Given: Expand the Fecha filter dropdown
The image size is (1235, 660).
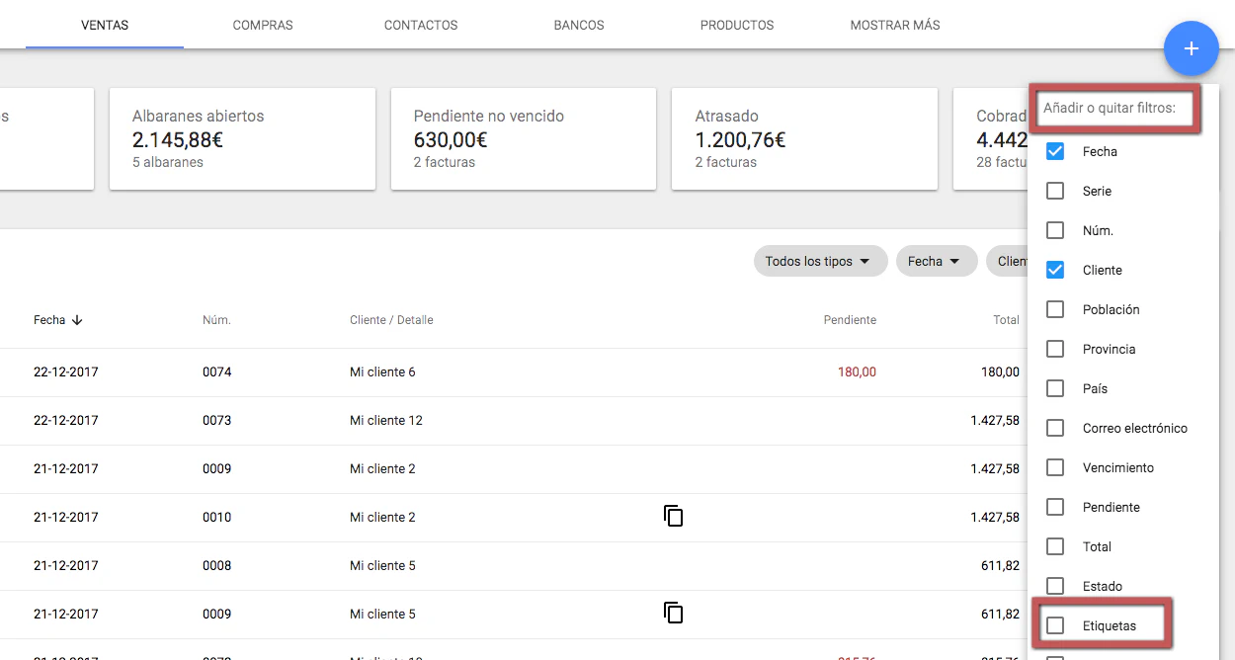Looking at the screenshot, I should click(935, 261).
